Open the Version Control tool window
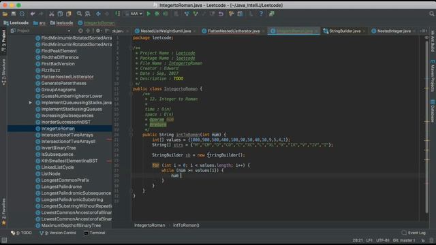 coord(58,233)
